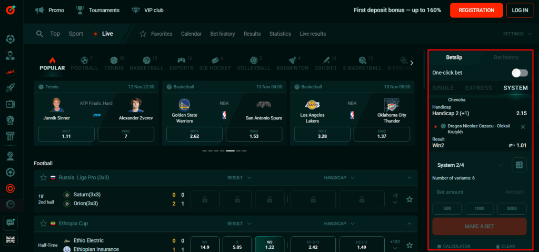
Task: Open the search magnifier icon
Action: (x=39, y=34)
